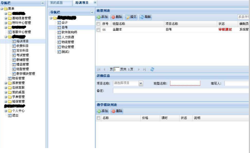Click the page number input box
This screenshot has height=153, width=250.
pos(117,70)
